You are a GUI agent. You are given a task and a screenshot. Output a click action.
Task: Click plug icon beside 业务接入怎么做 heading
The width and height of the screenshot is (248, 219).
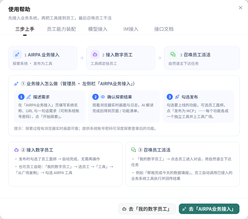point(16,84)
